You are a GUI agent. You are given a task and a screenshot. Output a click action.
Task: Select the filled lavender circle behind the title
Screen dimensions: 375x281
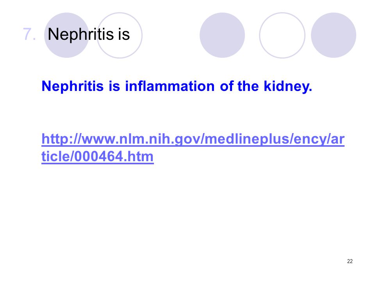click(x=66, y=35)
